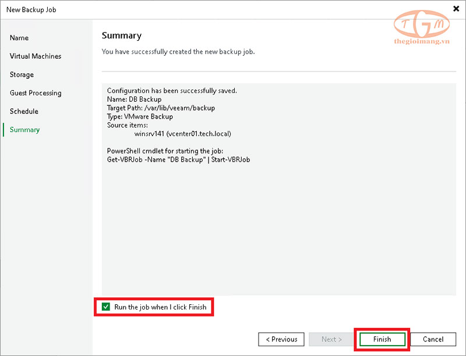The height and width of the screenshot is (356, 466).
Task: Open the Name wizard step
Action: coord(19,38)
